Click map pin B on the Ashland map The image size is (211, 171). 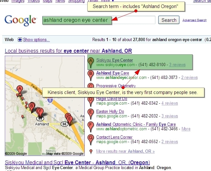[x=32, y=107]
